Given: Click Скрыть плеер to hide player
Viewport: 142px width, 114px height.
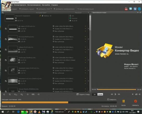Looking at the screenshot, I should pyautogui.click(x=83, y=94).
